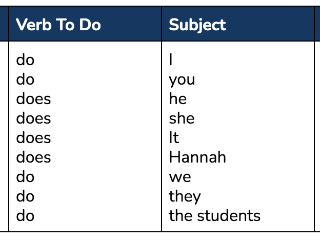Select the 'does' cell beside Hannah

click(x=33, y=157)
